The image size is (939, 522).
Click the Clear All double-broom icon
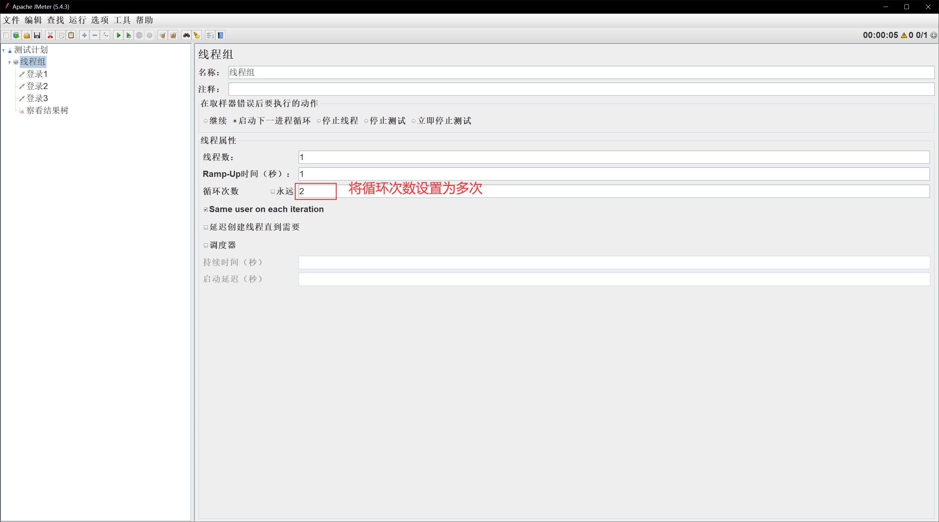coord(173,35)
